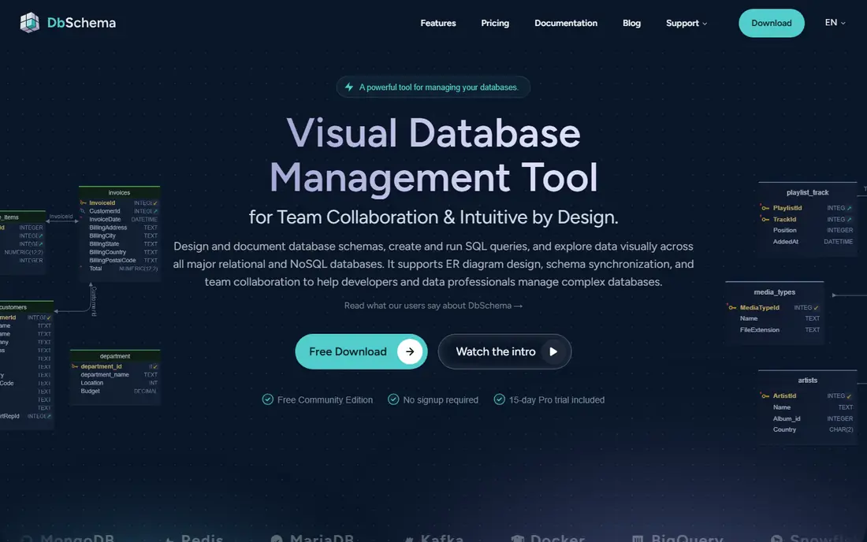Screen dimensions: 867x542
Task: Click the customers table header
Action: pos(27,306)
